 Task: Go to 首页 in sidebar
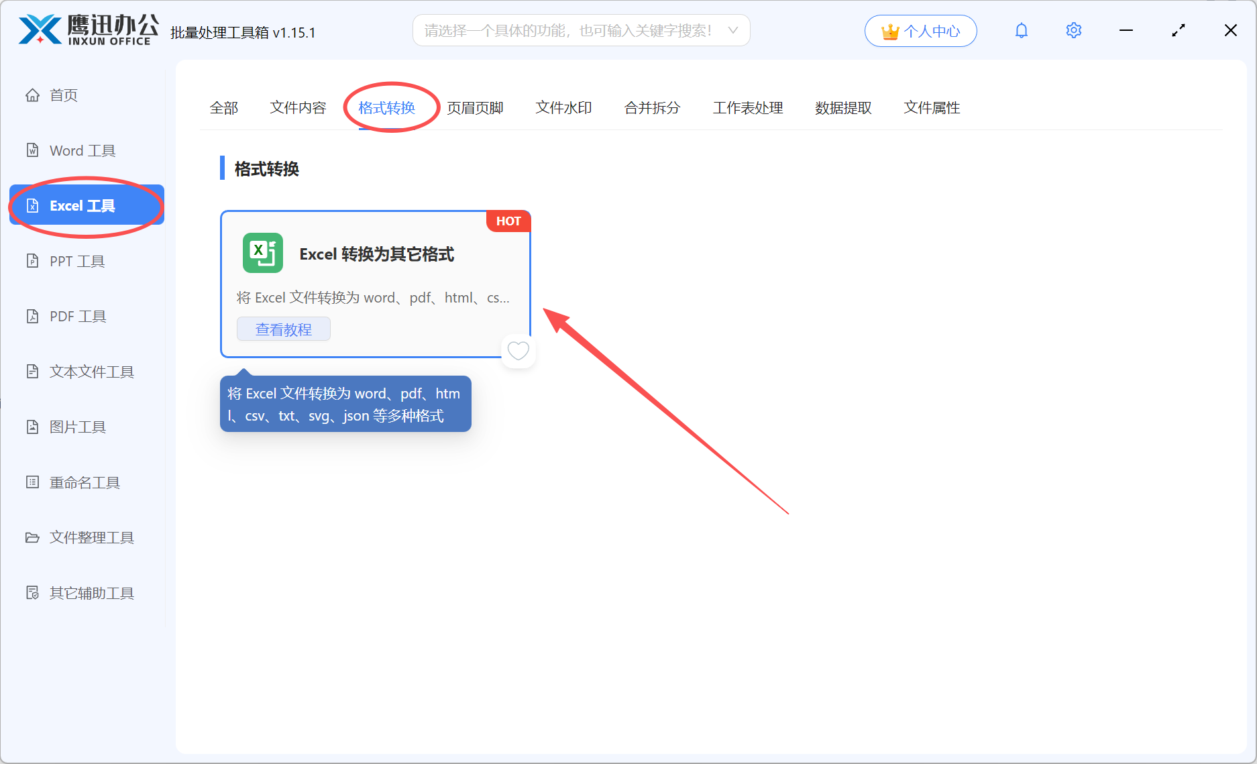click(x=87, y=95)
